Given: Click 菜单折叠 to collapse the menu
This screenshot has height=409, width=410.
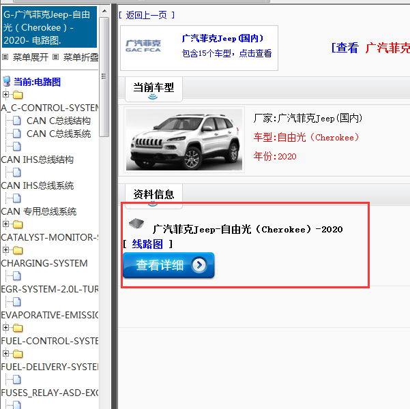Looking at the screenshot, I should (80, 57).
